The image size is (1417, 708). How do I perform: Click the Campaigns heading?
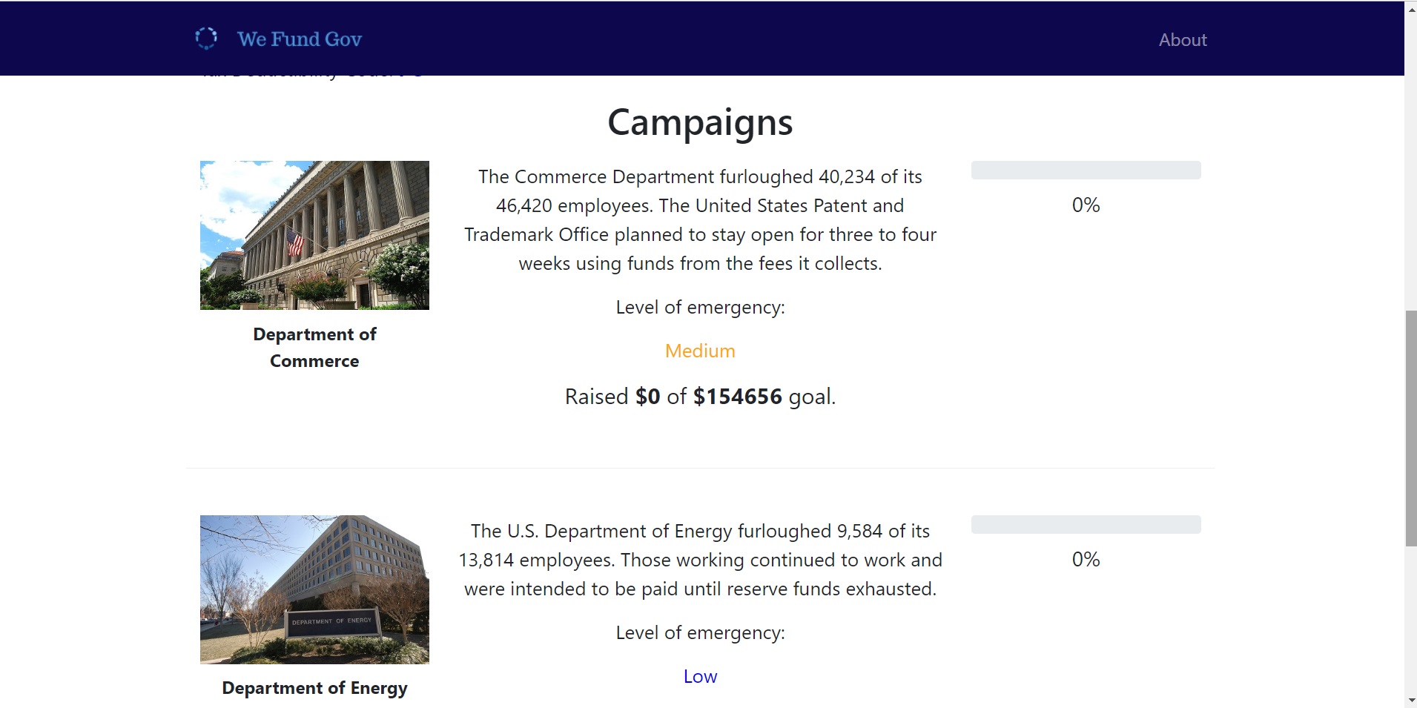[x=700, y=122]
